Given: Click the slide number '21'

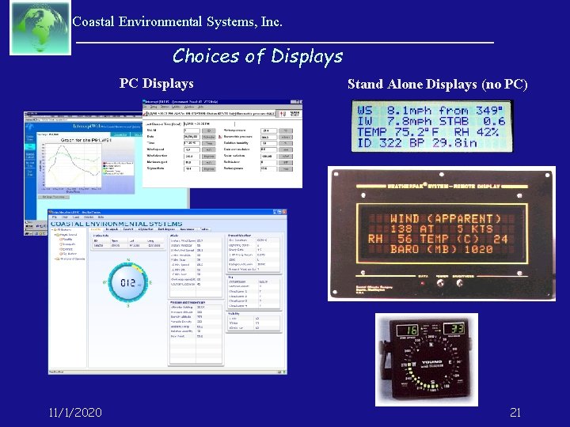Looking at the screenshot, I should (515, 413).
